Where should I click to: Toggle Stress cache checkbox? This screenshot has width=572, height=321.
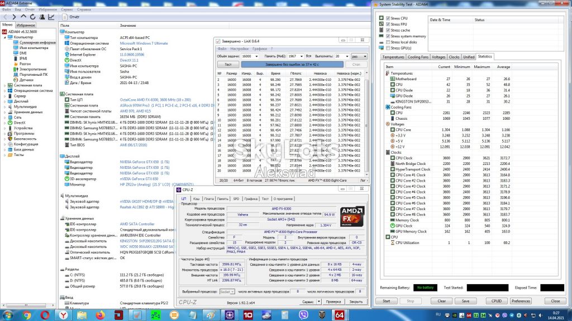point(388,30)
